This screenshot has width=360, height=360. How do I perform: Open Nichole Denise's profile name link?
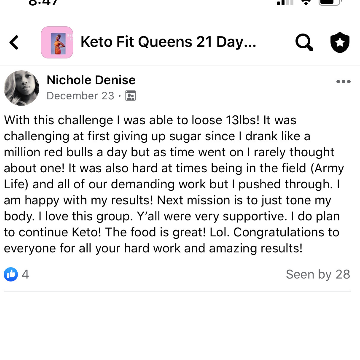(x=91, y=80)
